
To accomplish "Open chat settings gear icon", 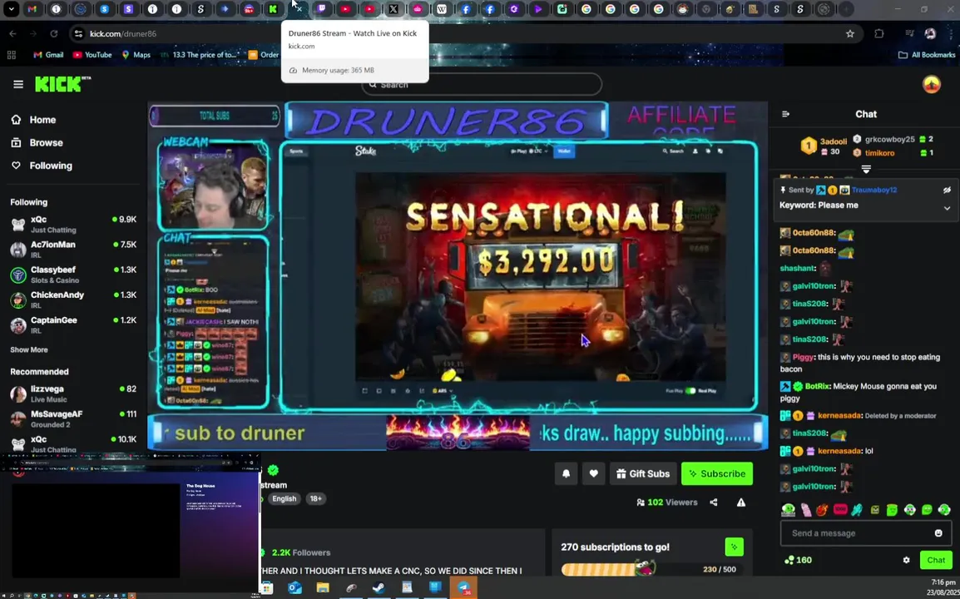I will pyautogui.click(x=906, y=560).
